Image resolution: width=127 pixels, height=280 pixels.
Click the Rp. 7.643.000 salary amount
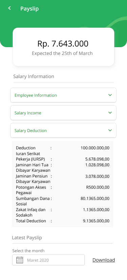pyautogui.click(x=63, y=44)
